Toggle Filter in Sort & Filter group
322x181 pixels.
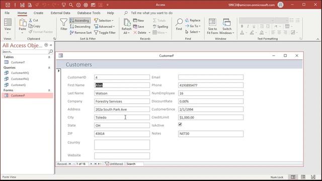click(105, 32)
